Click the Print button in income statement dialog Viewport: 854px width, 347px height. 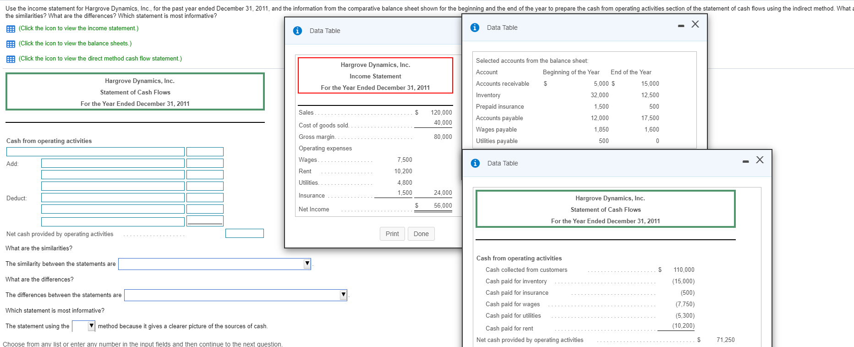click(392, 234)
